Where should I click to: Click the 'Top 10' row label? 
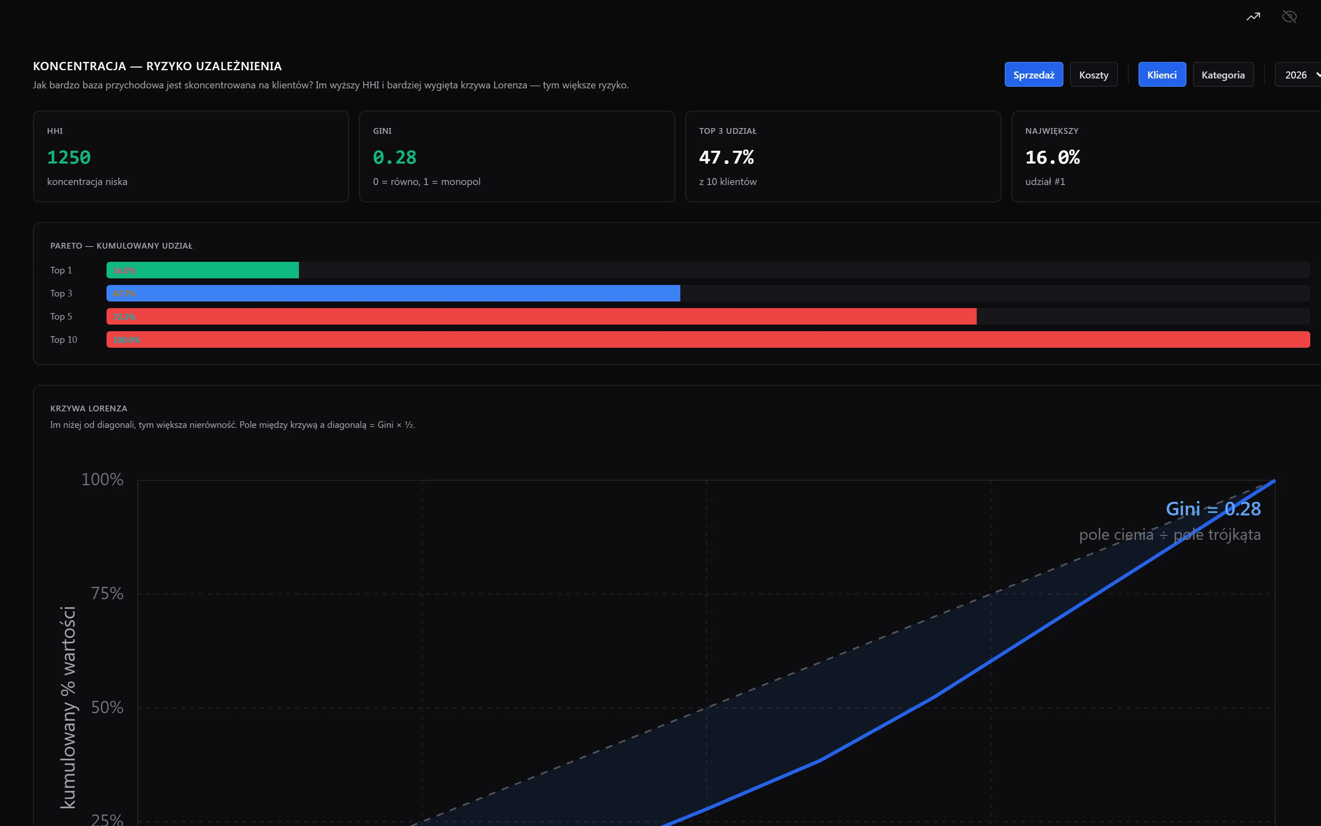[x=64, y=340]
